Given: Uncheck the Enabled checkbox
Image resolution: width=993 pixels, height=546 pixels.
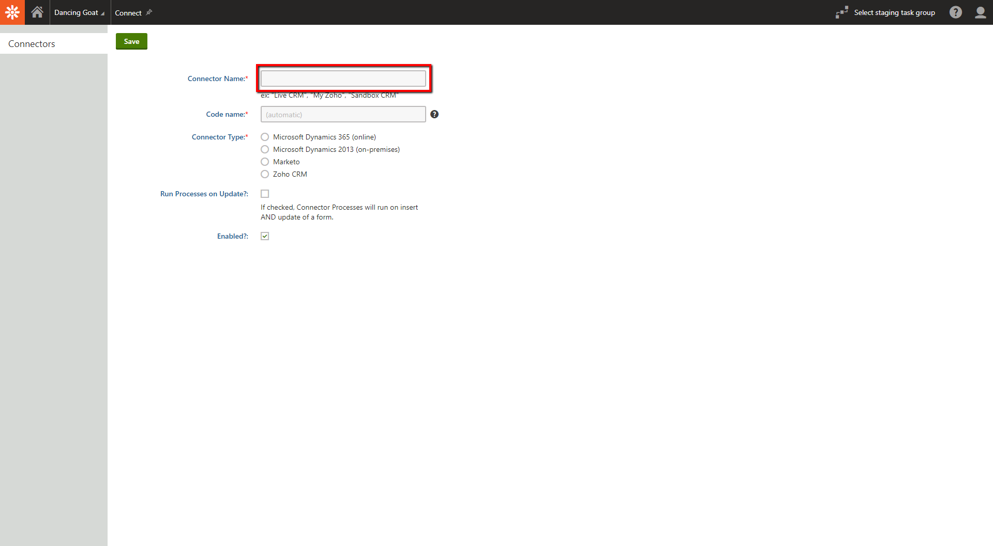Looking at the screenshot, I should pyautogui.click(x=265, y=236).
